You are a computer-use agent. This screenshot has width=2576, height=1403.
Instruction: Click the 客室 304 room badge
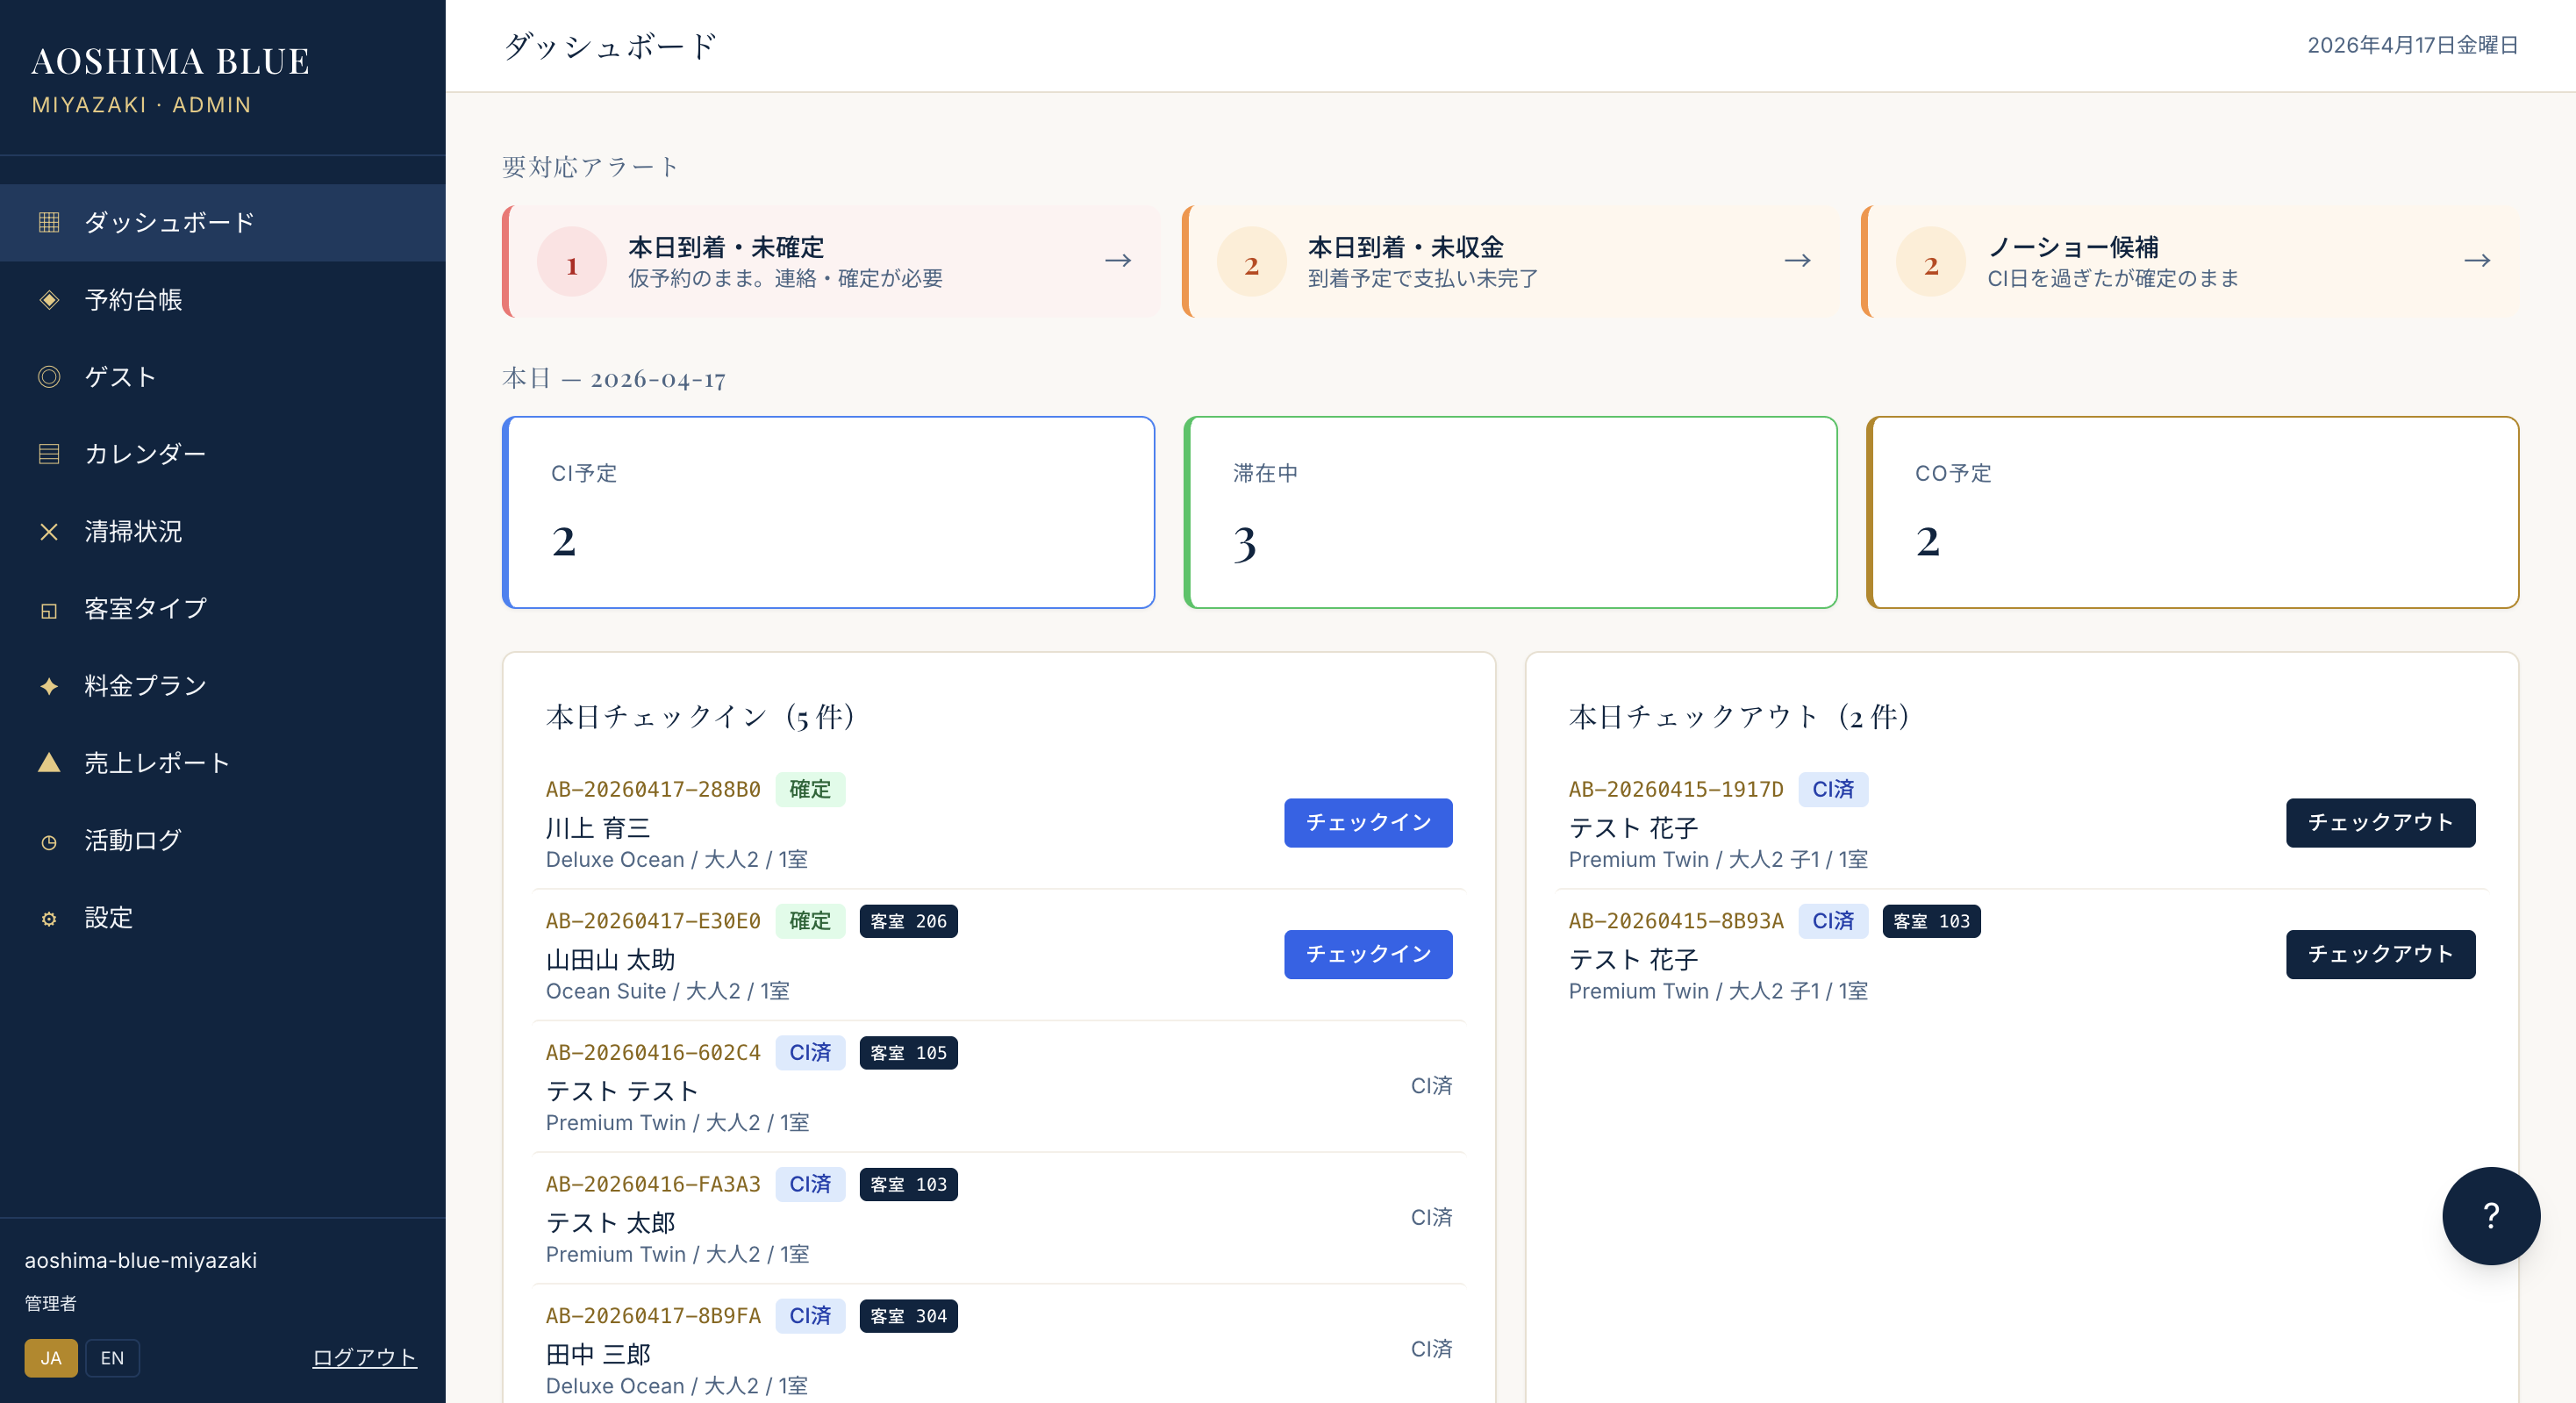click(x=908, y=1316)
